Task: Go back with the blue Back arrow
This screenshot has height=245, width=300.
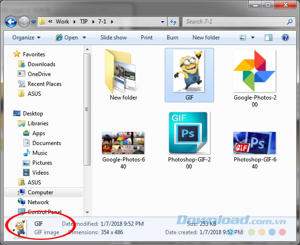Action: [11, 22]
